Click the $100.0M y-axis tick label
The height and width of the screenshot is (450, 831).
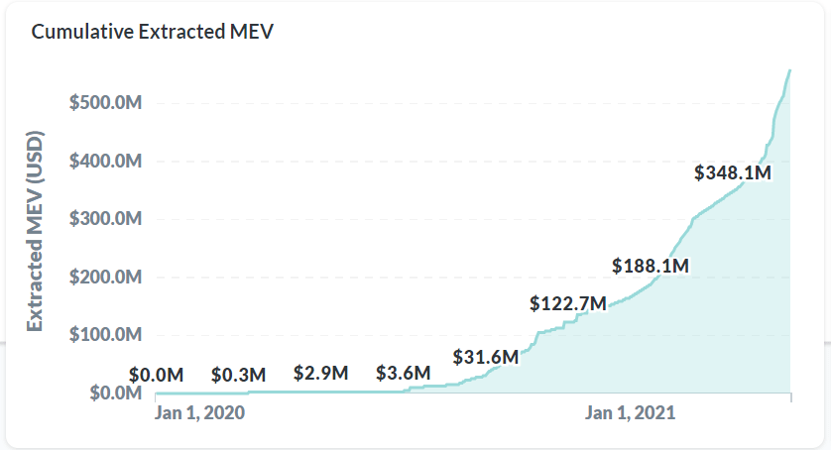tap(106, 335)
